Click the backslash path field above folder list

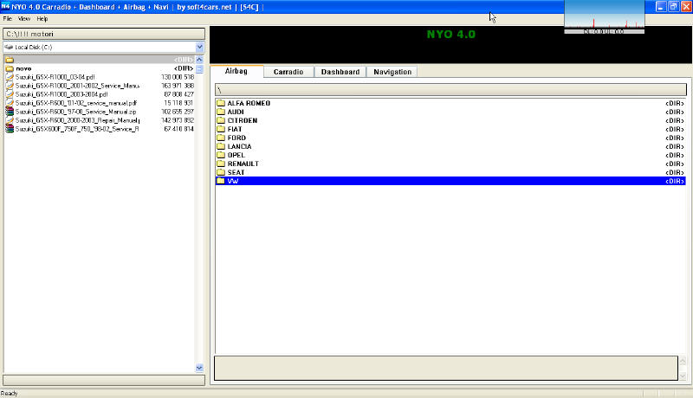[x=450, y=89]
